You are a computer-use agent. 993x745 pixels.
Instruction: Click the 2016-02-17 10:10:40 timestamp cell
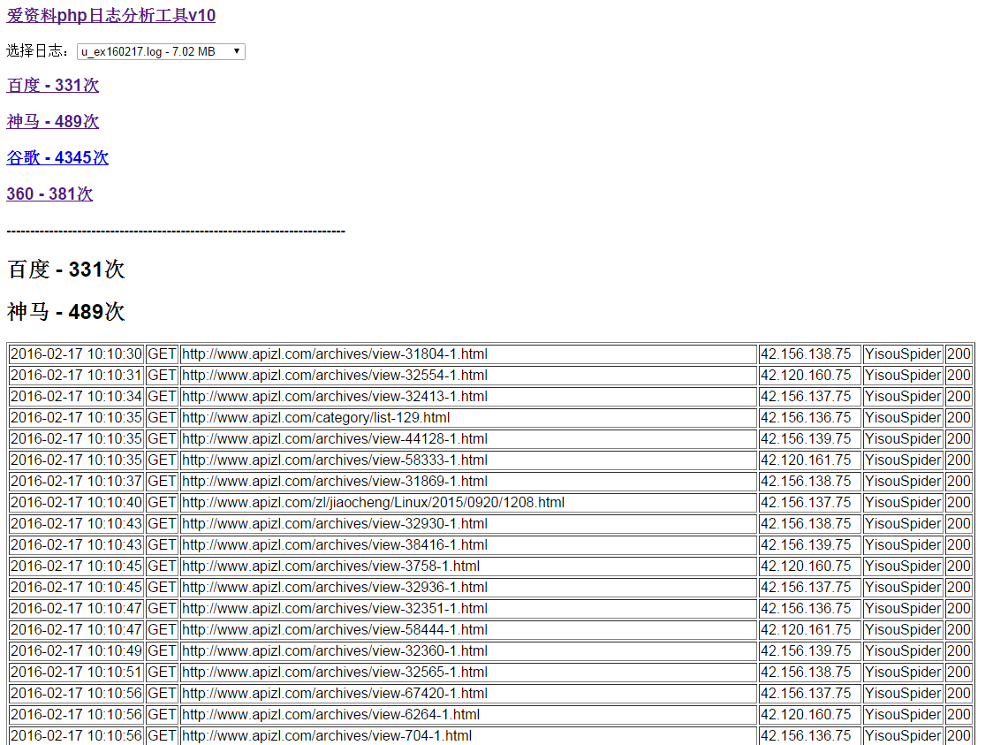pos(76,503)
